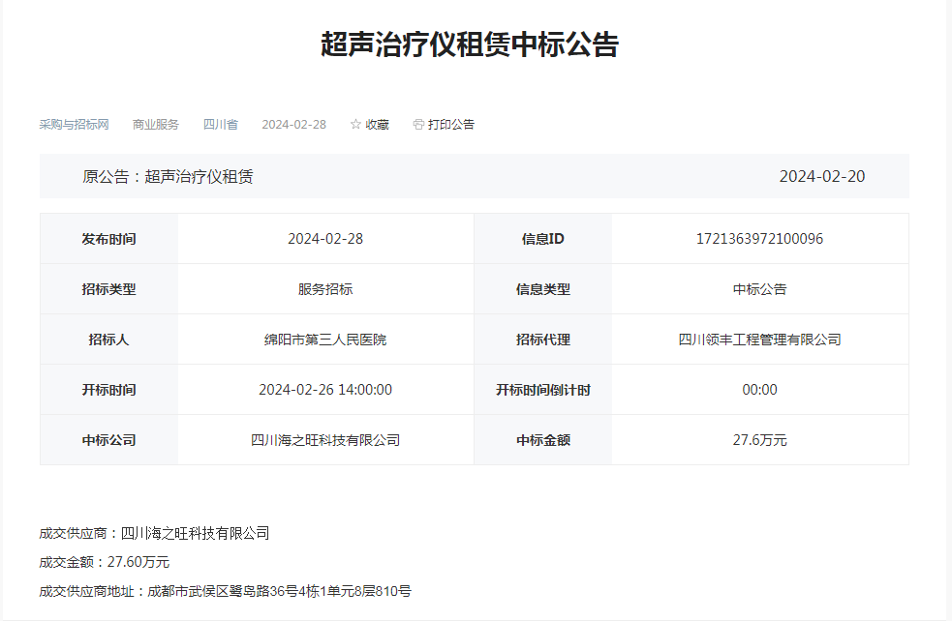Click the 发布时间 table header cell
Screen dimensions: 952x621
coord(108,239)
